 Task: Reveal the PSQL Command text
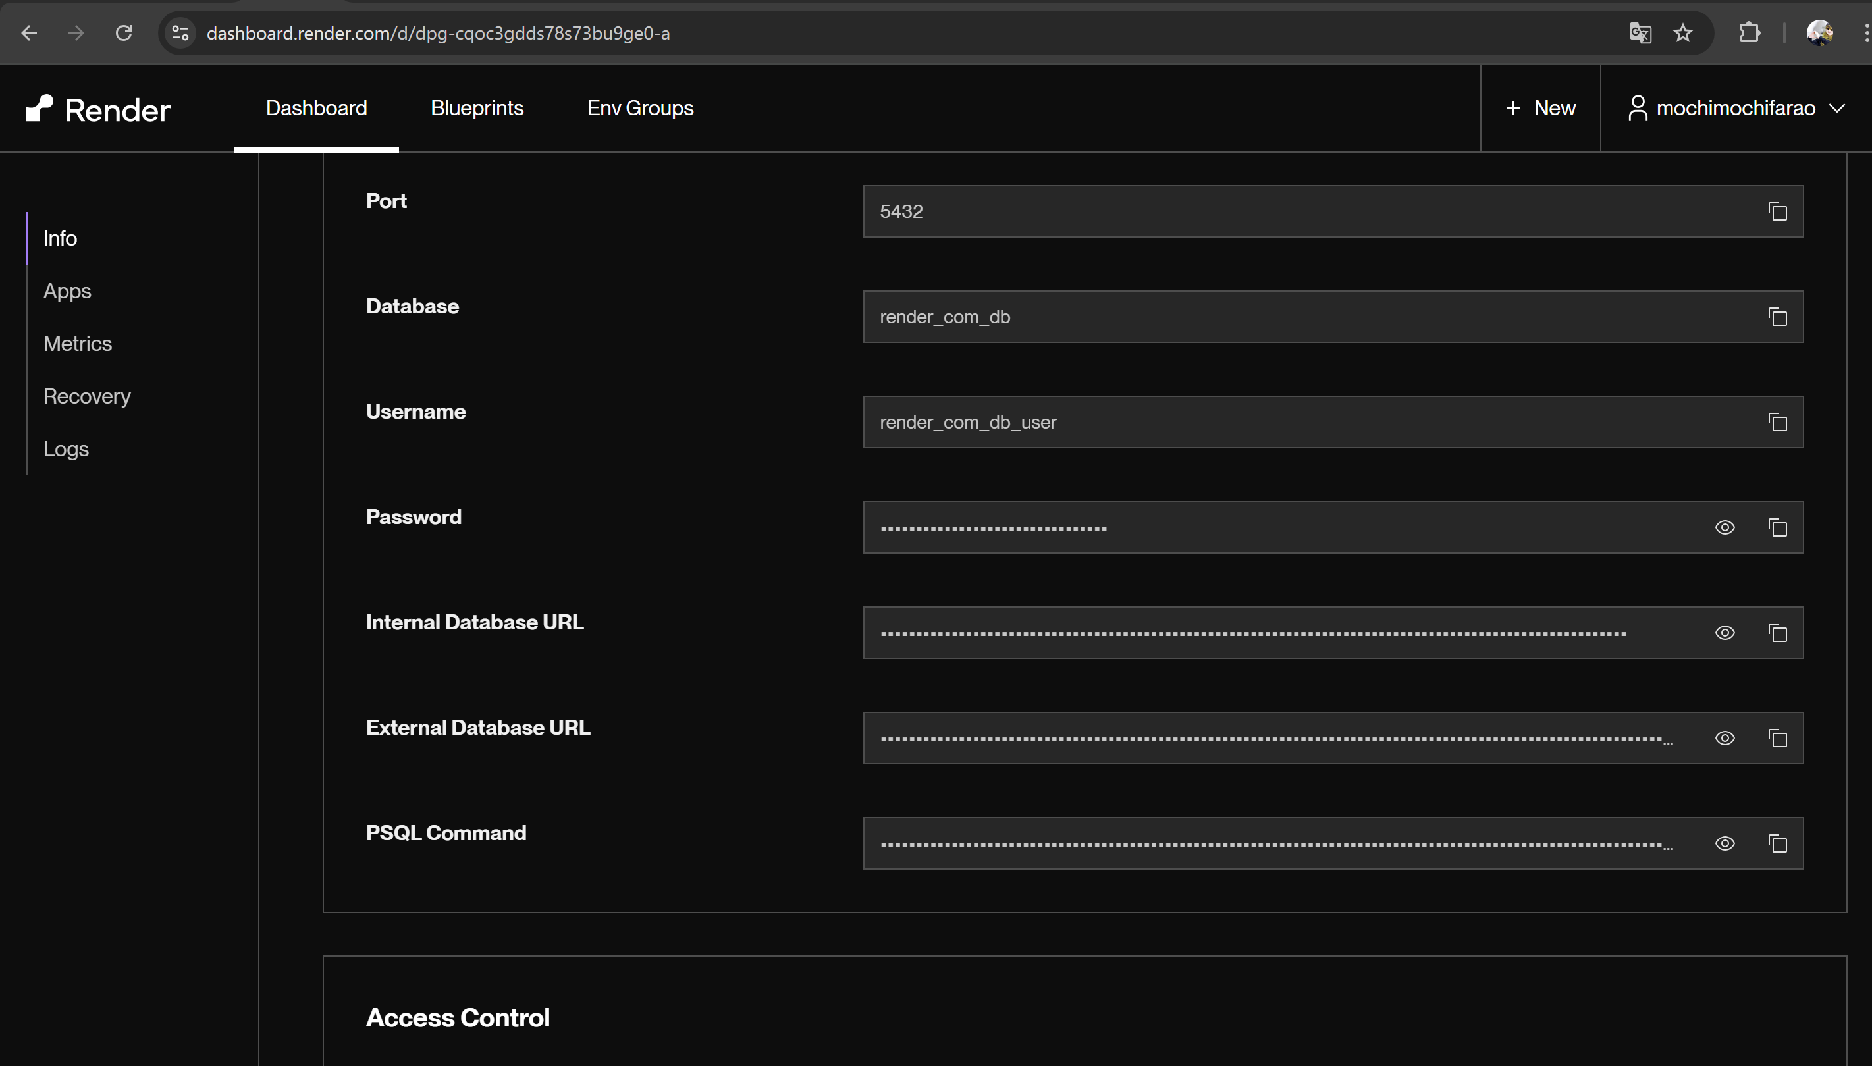[1725, 843]
